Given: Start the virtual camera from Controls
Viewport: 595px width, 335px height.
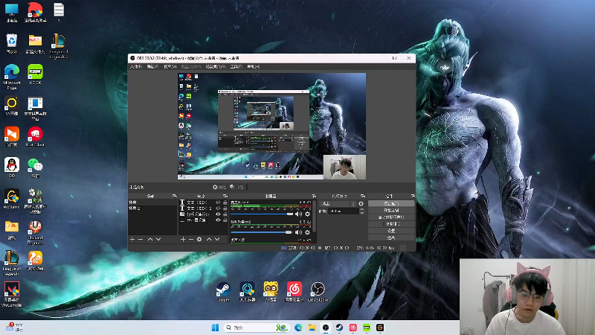Looking at the screenshot, I should [391, 217].
